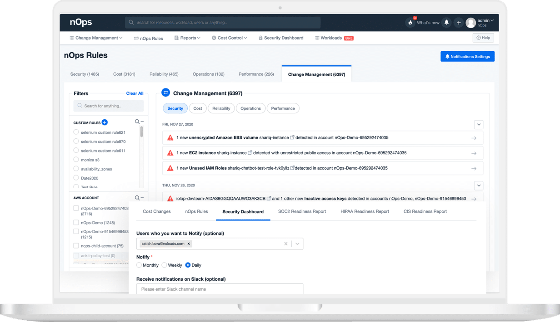Viewport: 560px width, 322px height.
Task: Click the blue Change Management swap icon
Action: pos(166,93)
